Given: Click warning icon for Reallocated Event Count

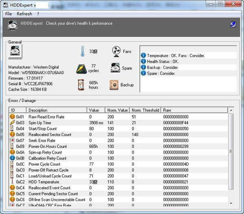Looking at the screenshot, I should 12,188.
